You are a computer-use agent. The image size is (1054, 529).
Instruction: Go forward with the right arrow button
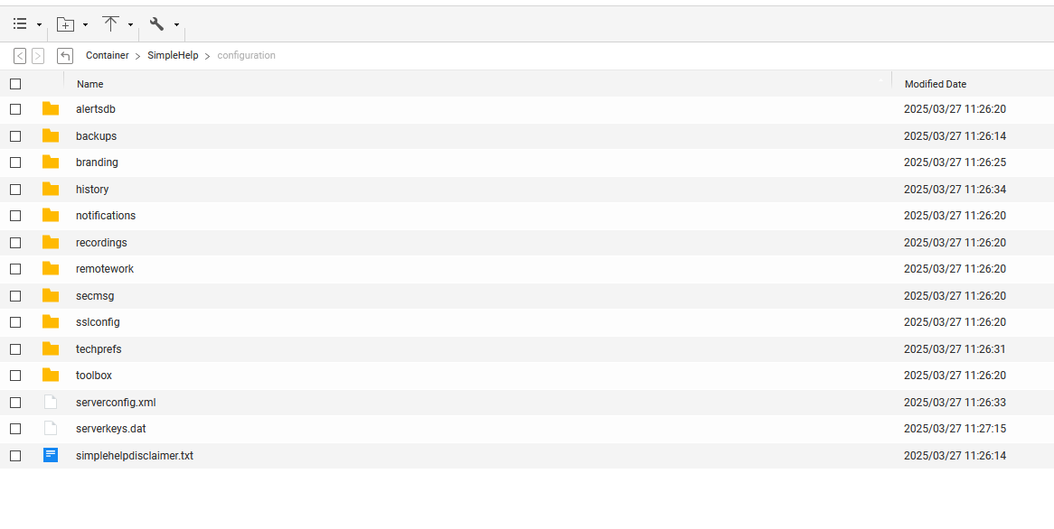(38, 56)
